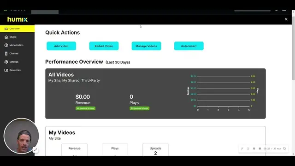295x166 pixels.
Task: Click the Revenue percentage change badge
Action: click(x=85, y=108)
